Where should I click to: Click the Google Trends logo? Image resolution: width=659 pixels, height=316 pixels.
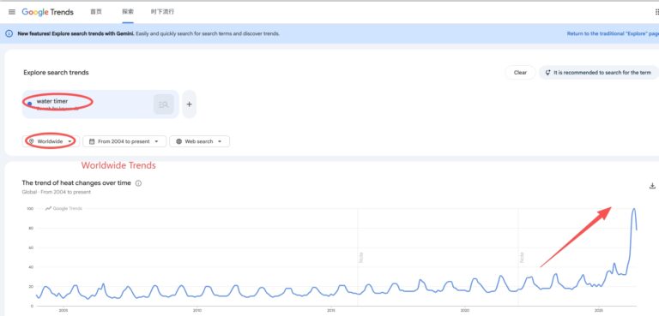click(47, 12)
